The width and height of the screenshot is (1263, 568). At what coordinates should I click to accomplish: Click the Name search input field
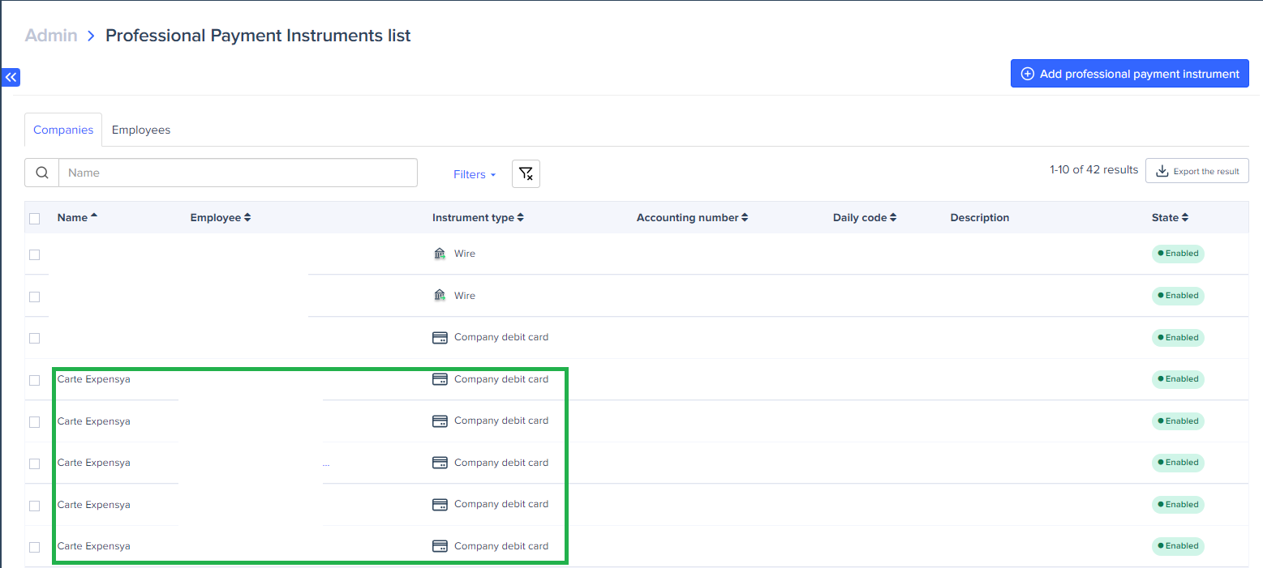[238, 173]
